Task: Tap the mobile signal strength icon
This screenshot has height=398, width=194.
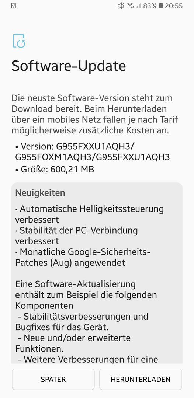Action: point(138,6)
